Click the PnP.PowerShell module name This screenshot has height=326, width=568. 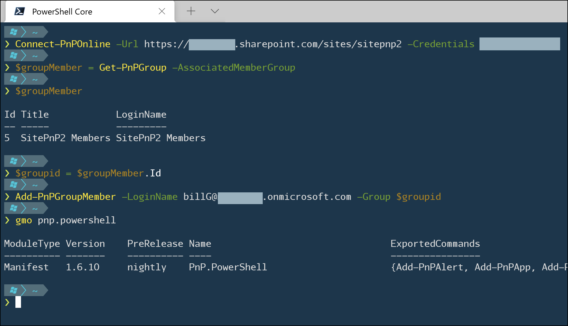228,267
